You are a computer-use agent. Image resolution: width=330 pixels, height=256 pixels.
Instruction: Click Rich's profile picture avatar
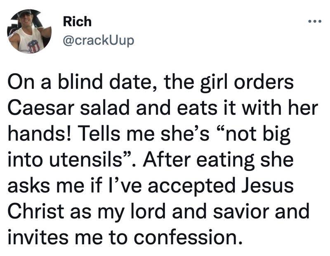click(29, 31)
